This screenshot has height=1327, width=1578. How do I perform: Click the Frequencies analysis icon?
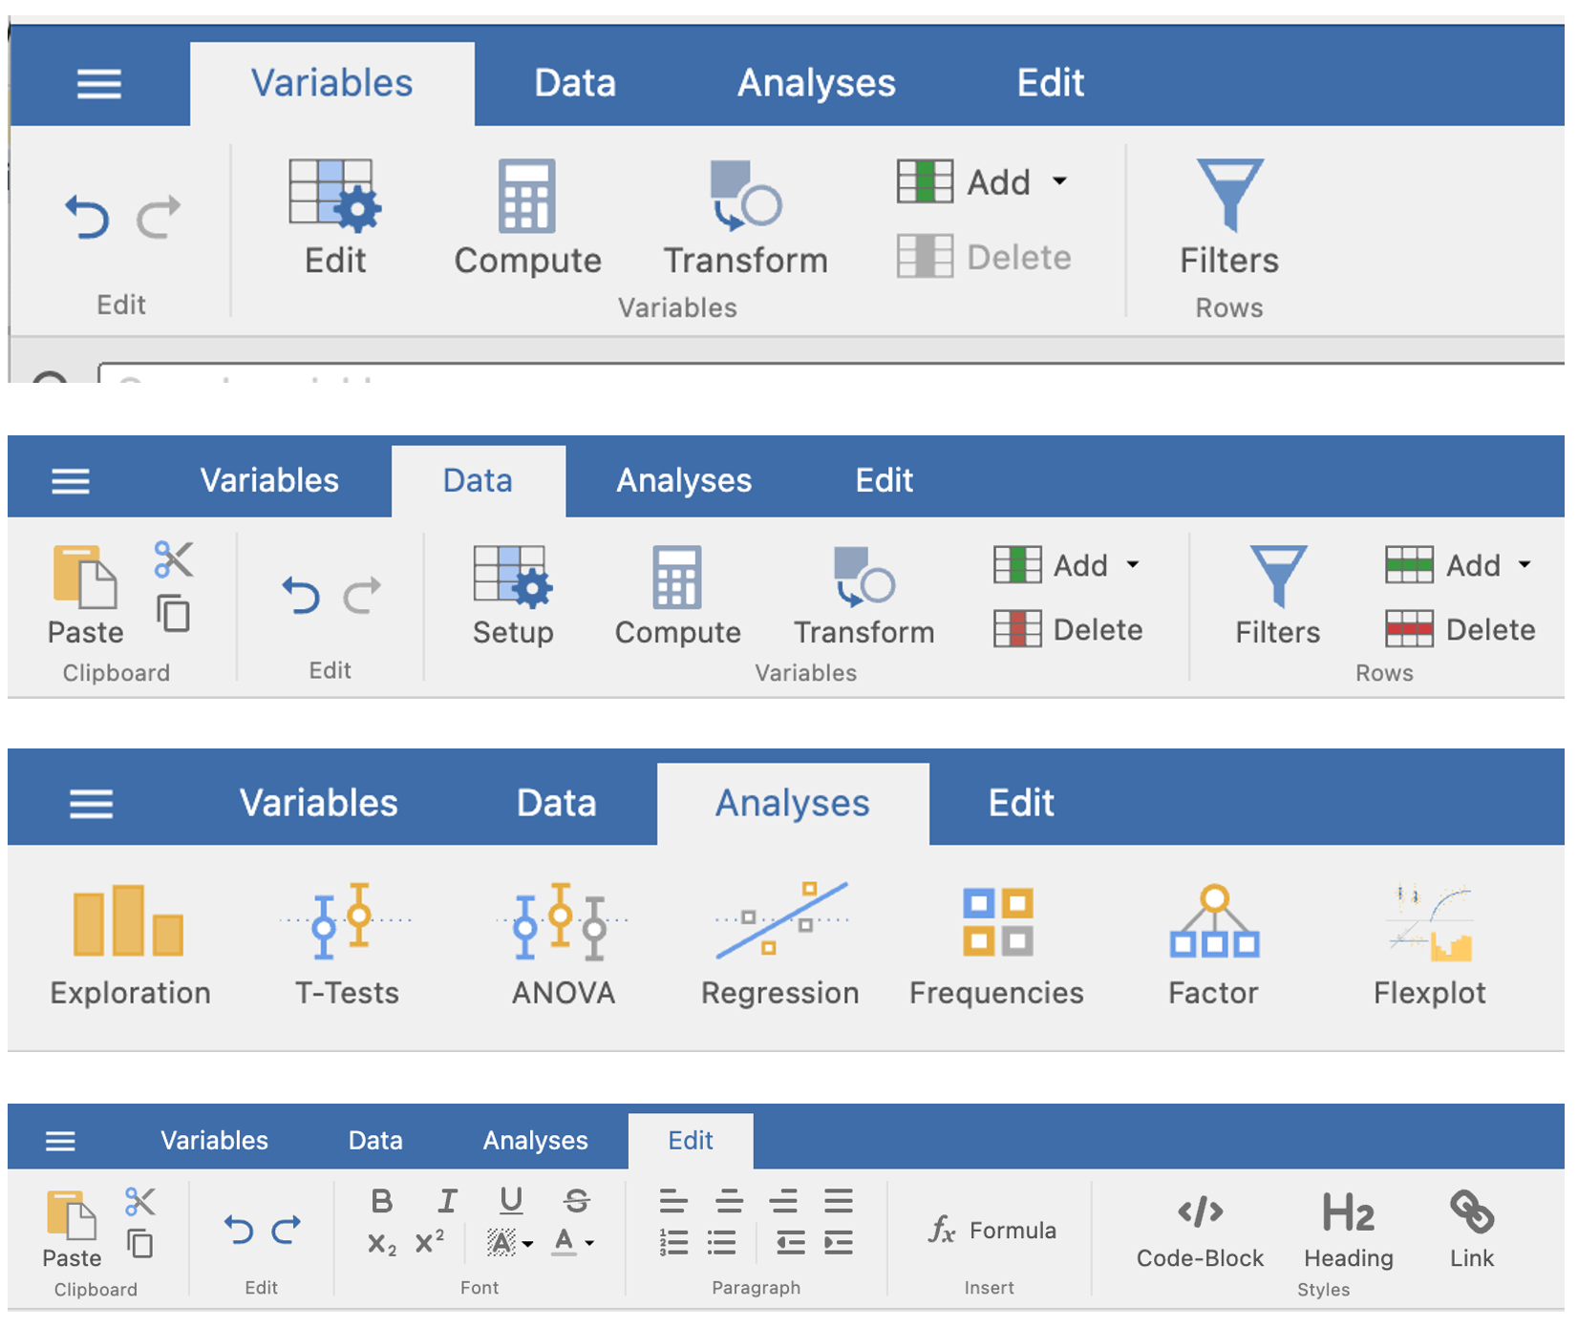(996, 945)
